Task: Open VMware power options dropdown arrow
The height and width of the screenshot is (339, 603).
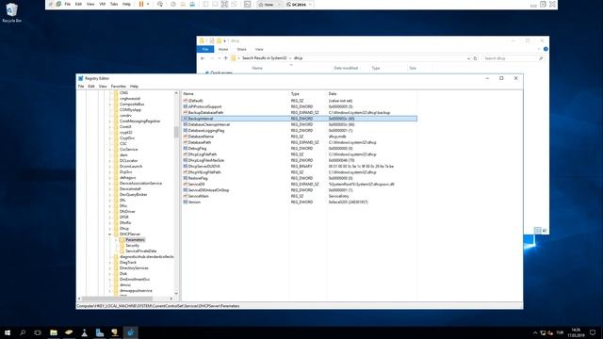Action: pyautogui.click(x=148, y=4)
